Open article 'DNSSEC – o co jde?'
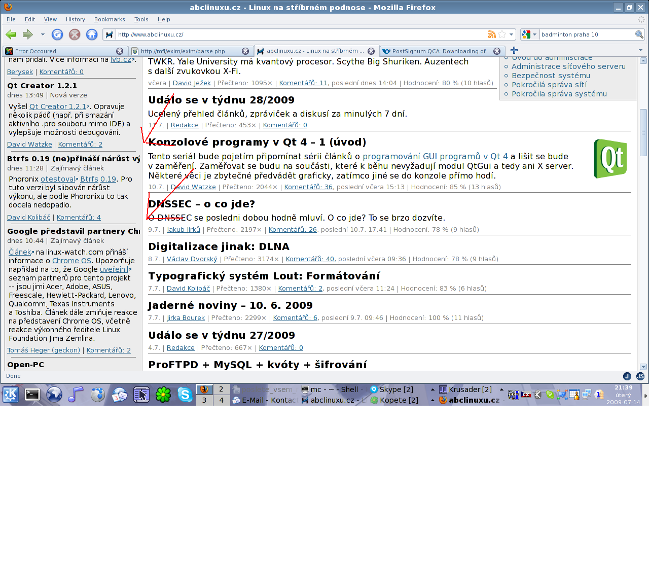The width and height of the screenshot is (649, 568). pyautogui.click(x=201, y=204)
